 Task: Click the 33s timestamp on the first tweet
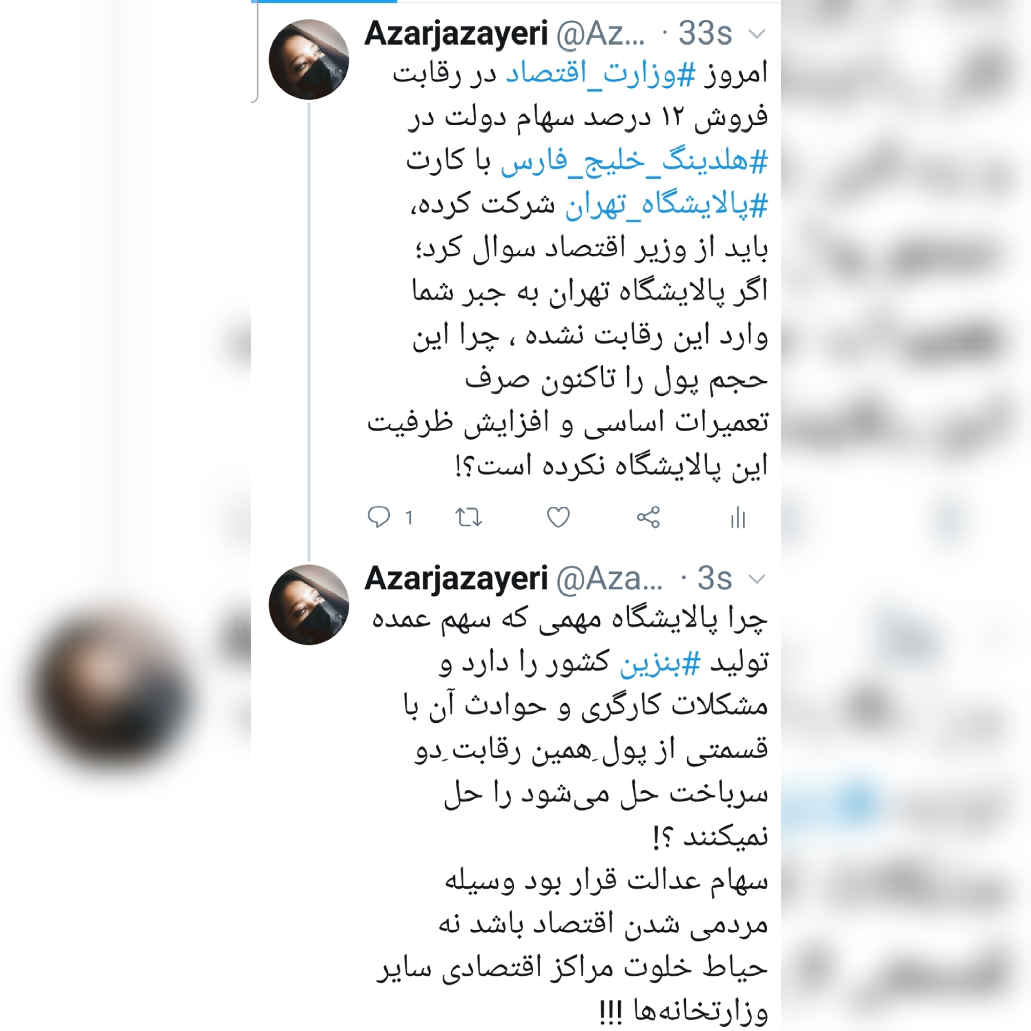pos(705,34)
